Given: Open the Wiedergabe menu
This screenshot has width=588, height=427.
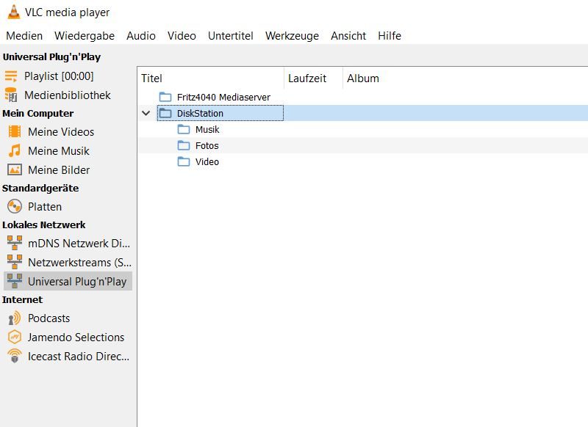Looking at the screenshot, I should (85, 36).
